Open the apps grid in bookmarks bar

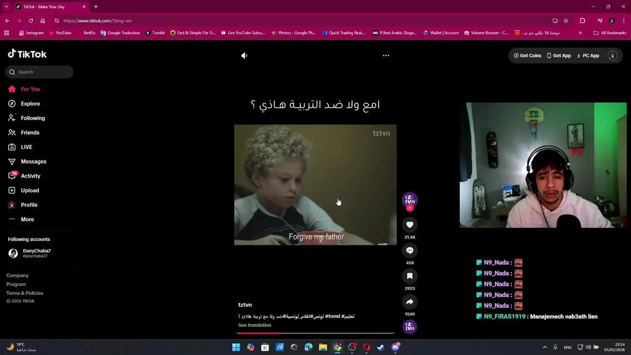coord(6,33)
